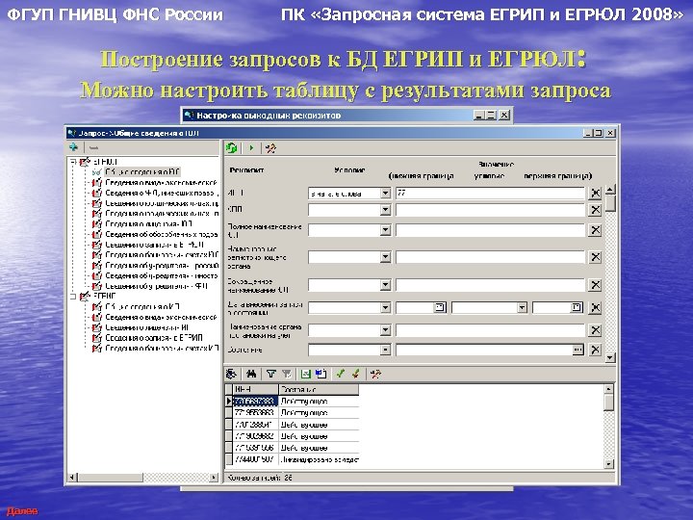This screenshot has height=520, width=693.
Task: Open condition dropdown for Наименование органа постановки
Action: pos(385,330)
